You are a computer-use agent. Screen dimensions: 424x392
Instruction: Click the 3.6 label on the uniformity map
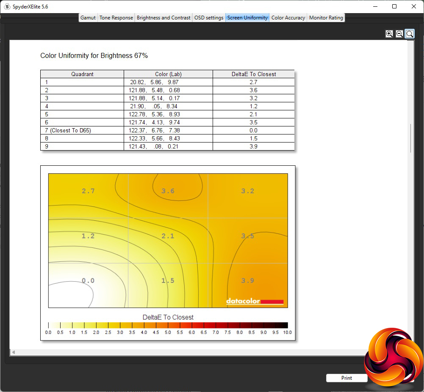[168, 191]
